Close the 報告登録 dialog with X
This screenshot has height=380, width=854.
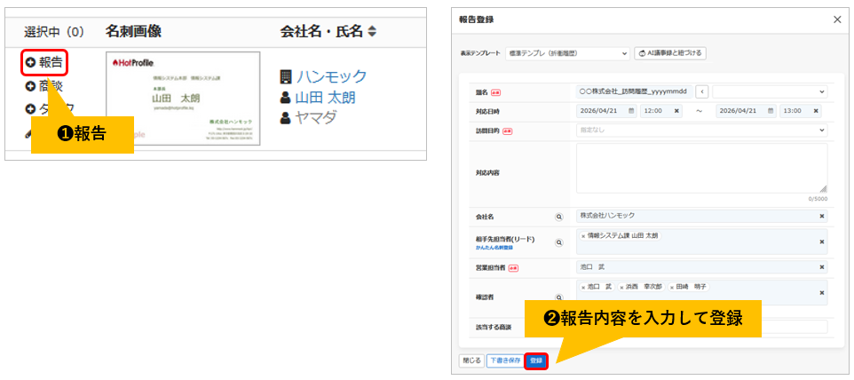coord(837,20)
